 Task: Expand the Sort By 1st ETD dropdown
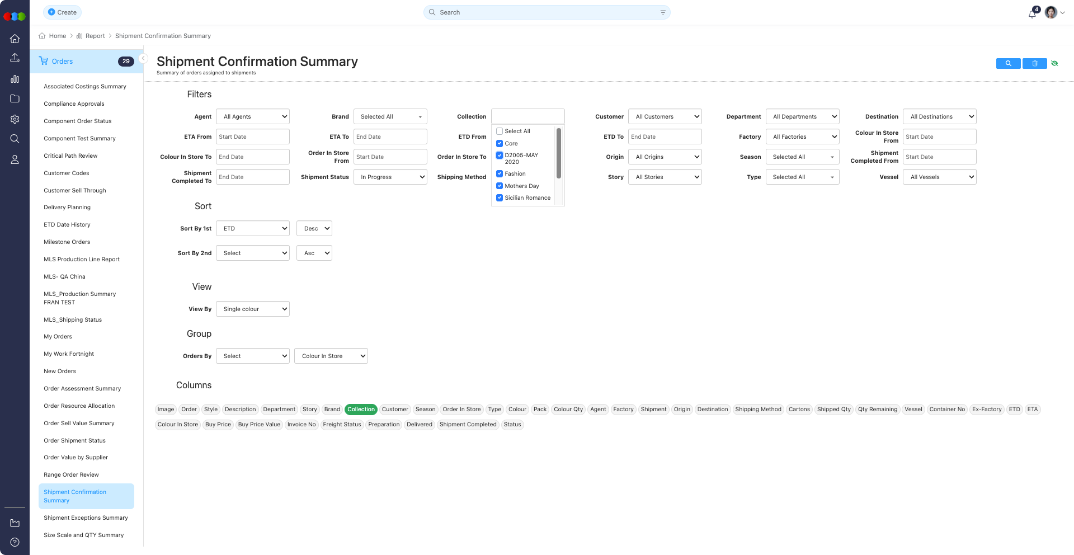[253, 228]
